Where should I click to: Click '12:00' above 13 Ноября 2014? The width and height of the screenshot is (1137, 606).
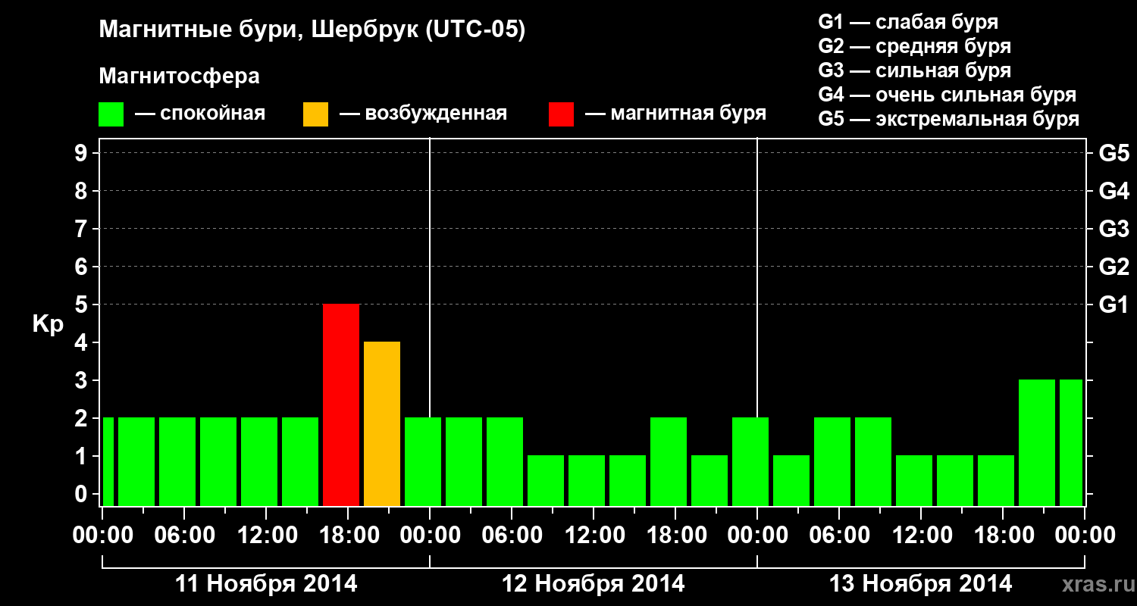click(x=921, y=536)
